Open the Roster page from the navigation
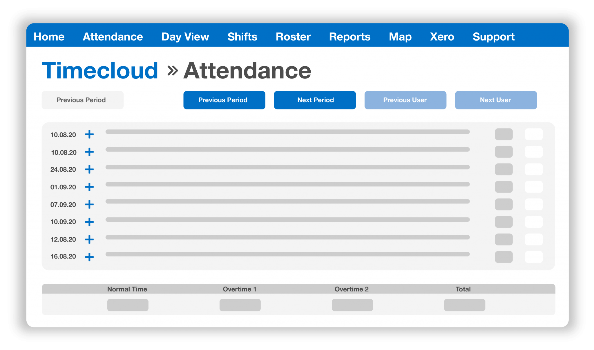The image size is (594, 350). pos(293,37)
